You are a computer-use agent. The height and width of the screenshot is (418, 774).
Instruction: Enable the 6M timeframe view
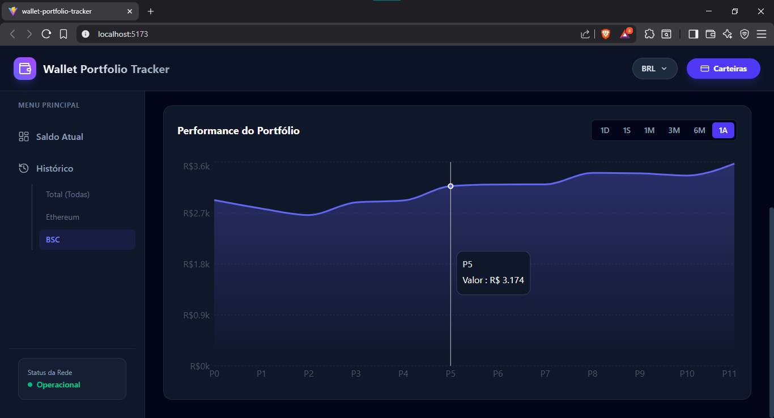point(699,130)
